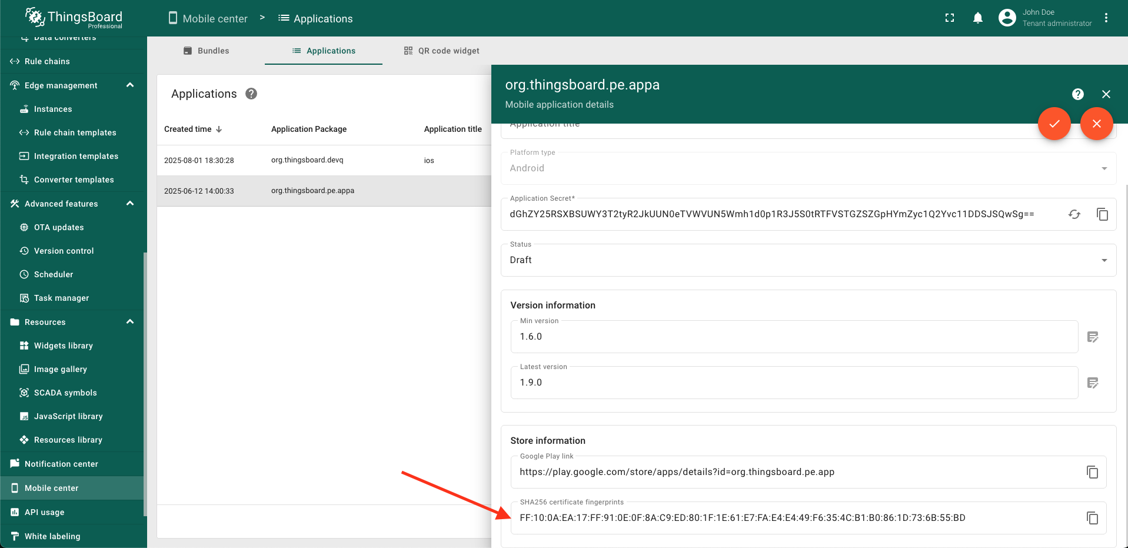The image size is (1128, 548).
Task: Collapse the Resources section
Action: 130,322
